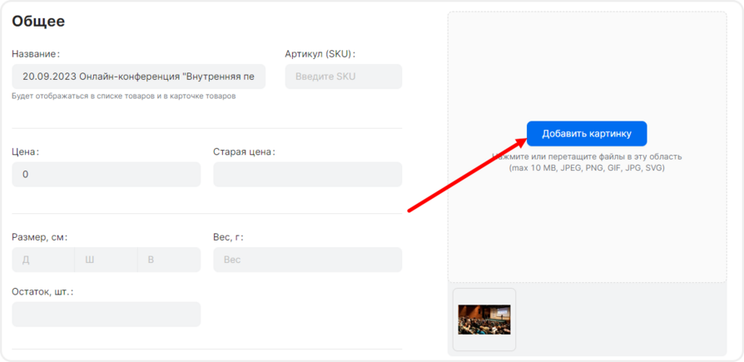744x362 pixels.
Task: Focus the empty Старая цена field
Action: (x=307, y=175)
